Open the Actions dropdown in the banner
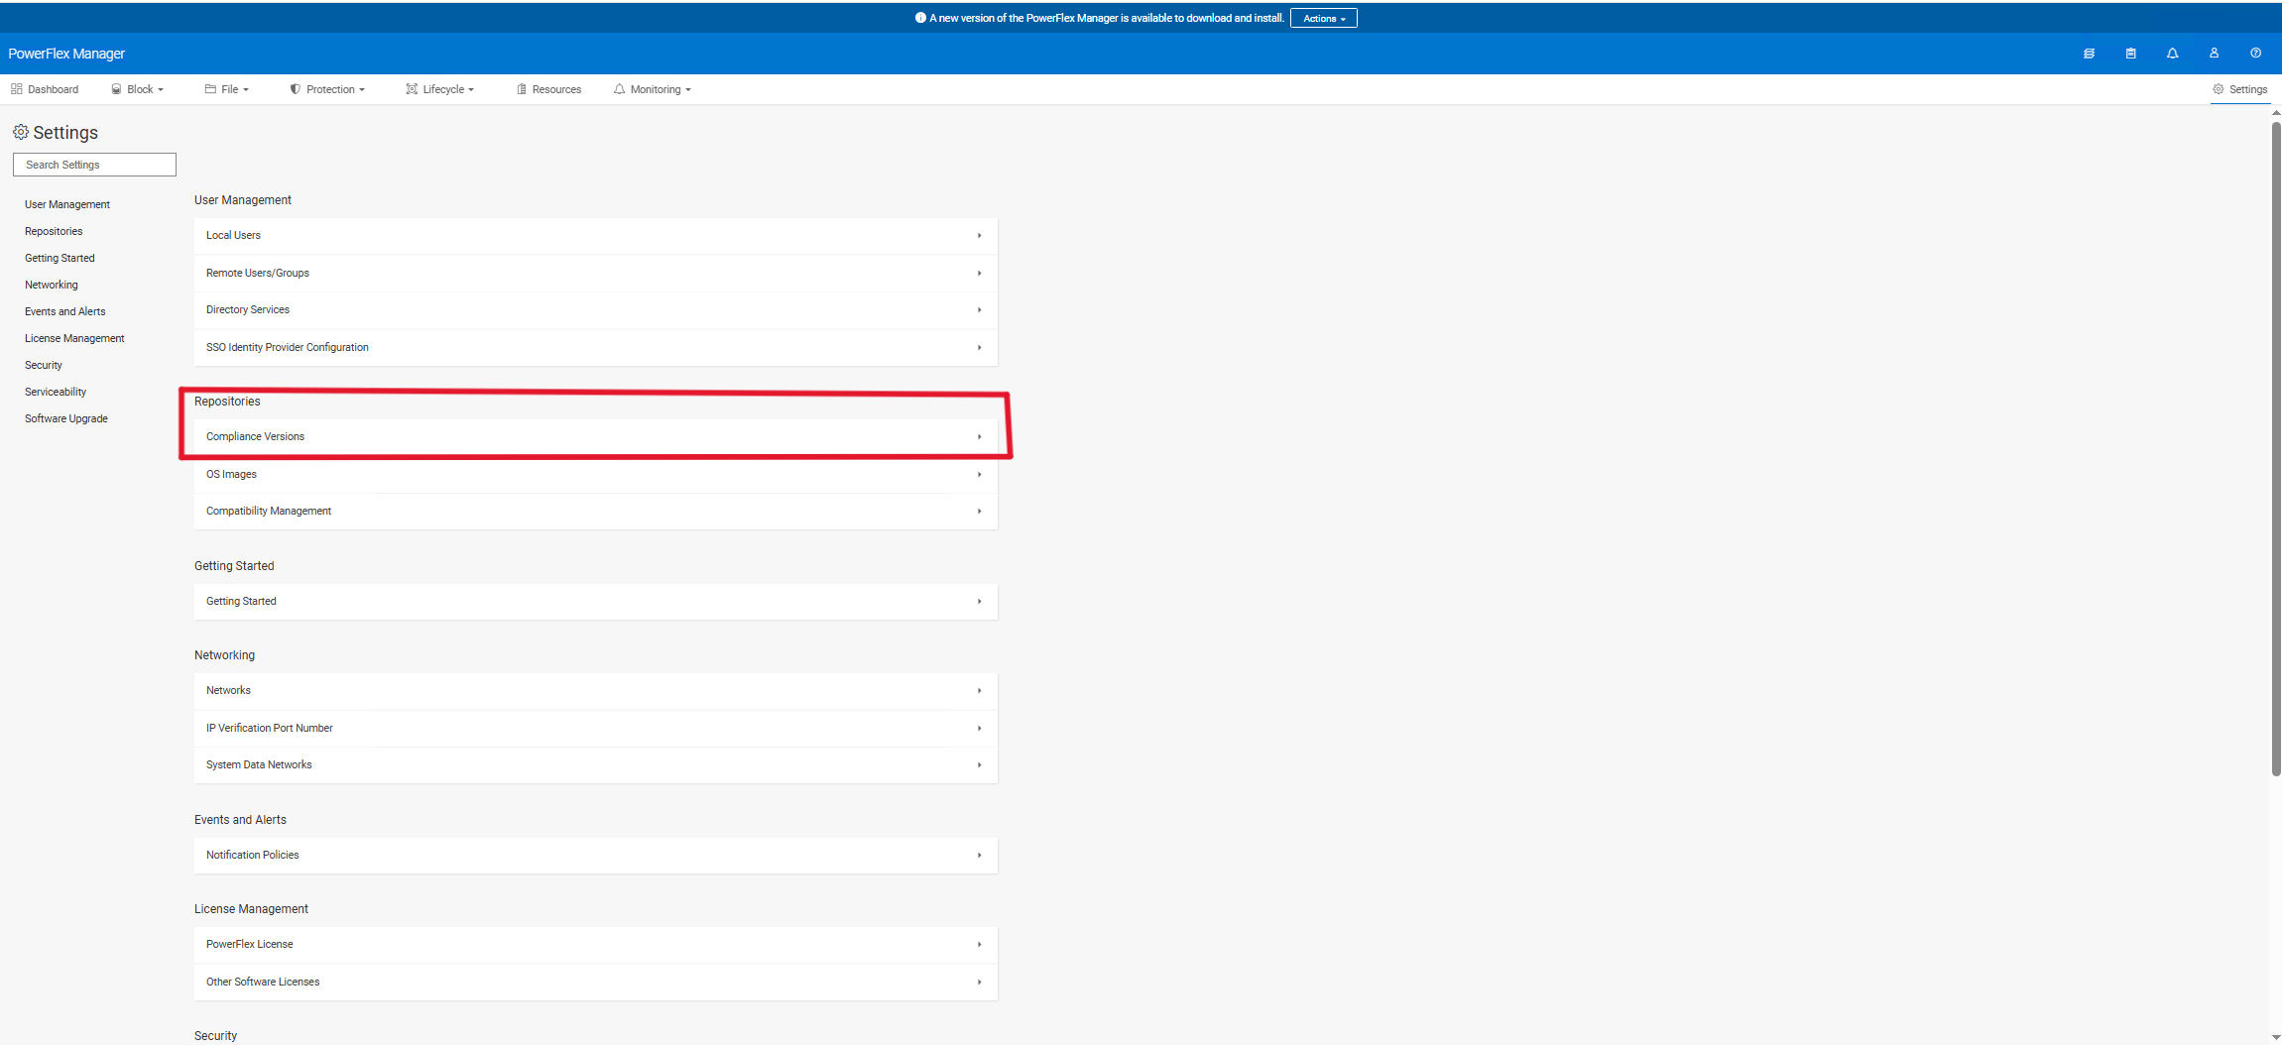2282x1045 pixels. [x=1323, y=18]
